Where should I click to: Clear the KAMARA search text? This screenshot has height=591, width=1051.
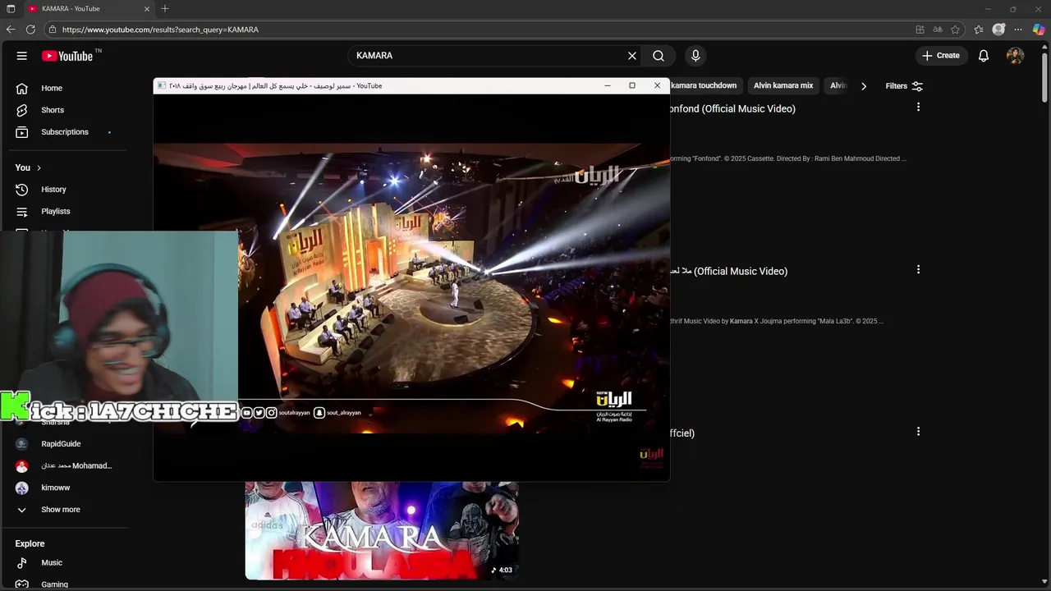[x=632, y=56]
